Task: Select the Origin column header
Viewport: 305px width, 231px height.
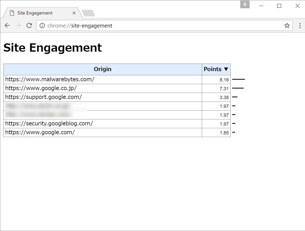Action: tap(103, 69)
